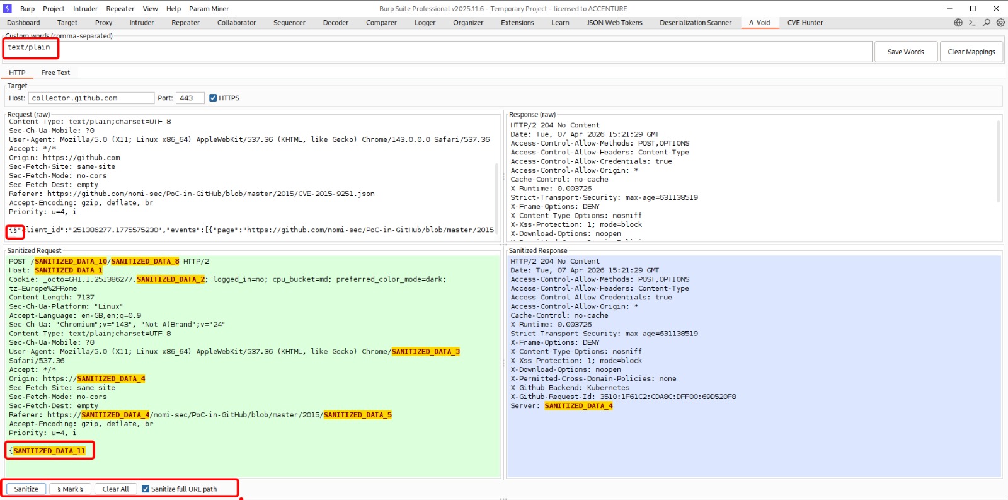Click the Burp Suite logo icon

pyautogui.click(x=8, y=8)
